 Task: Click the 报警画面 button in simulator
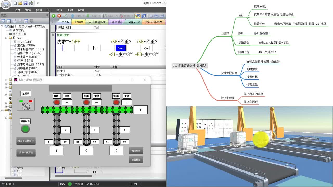[x=136, y=160]
